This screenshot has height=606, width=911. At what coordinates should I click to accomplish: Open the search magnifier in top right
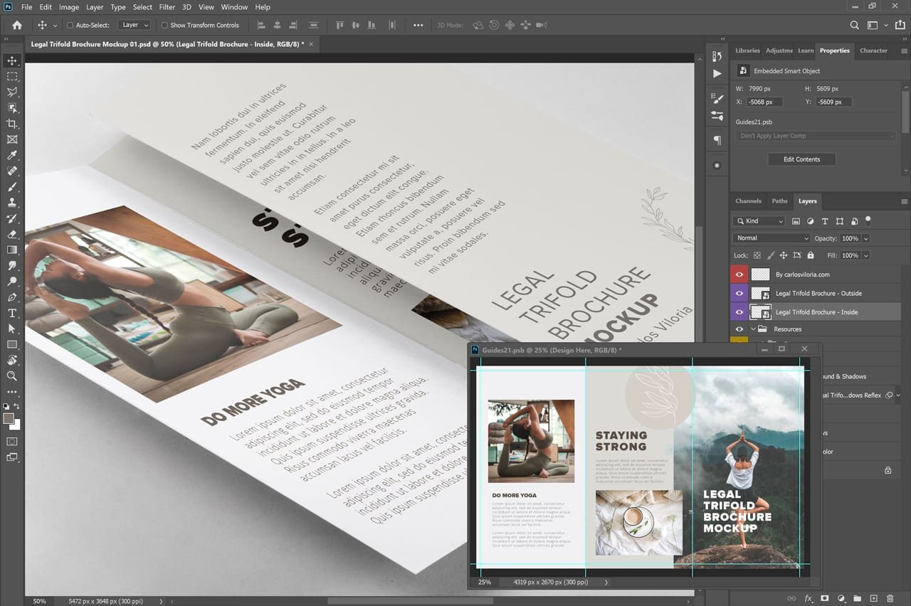[x=855, y=25]
